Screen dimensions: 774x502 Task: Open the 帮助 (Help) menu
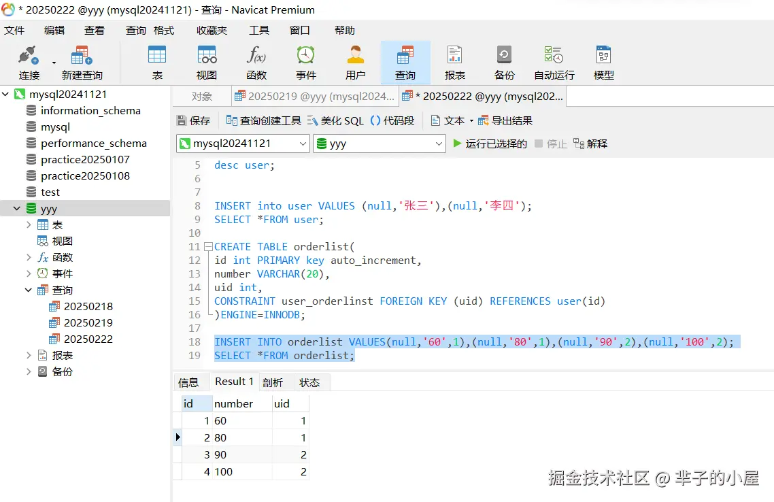(345, 30)
